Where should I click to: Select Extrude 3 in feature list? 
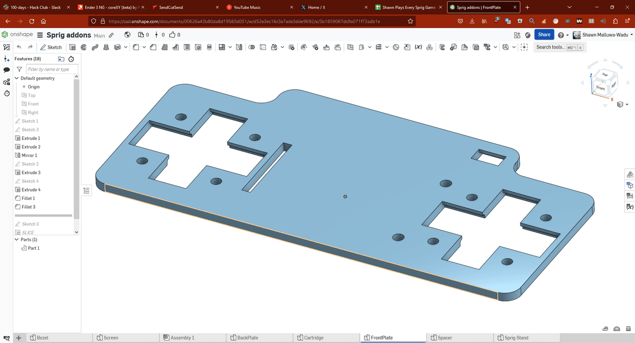point(31,173)
